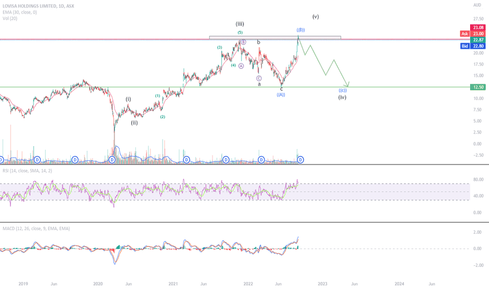
Task: Open the EMA (30, close, 0) indicator legend
Action: (x=19, y=12)
